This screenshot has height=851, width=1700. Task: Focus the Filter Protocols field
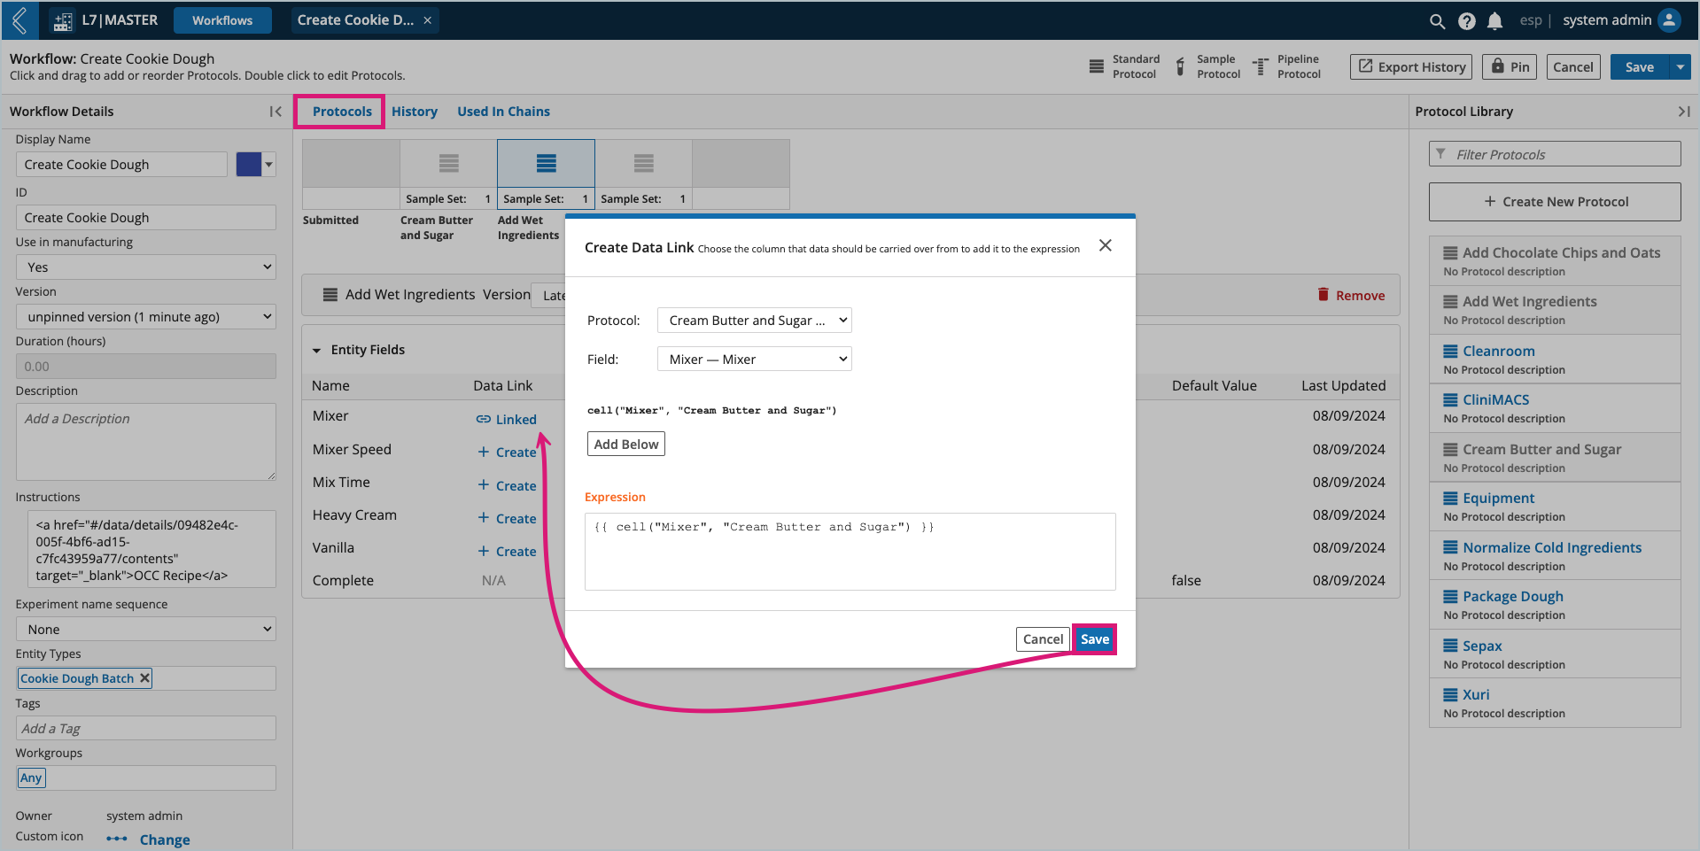point(1555,154)
